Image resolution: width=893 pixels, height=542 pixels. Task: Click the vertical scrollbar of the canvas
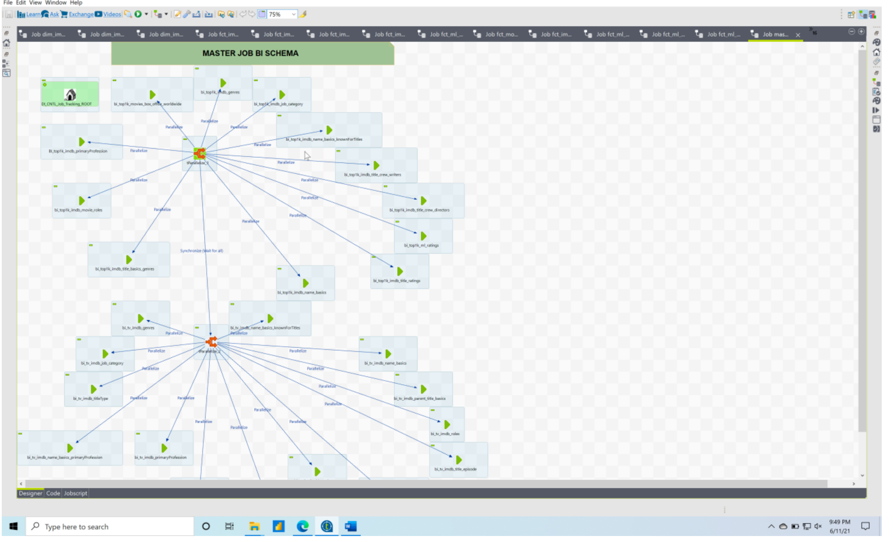pos(862,241)
